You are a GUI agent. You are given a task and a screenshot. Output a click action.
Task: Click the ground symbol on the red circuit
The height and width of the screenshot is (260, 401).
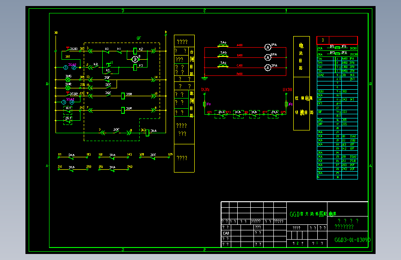coord(204,78)
